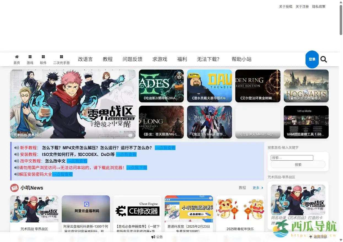Open the 游戏 games section icon
The width and height of the screenshot is (343, 242).
click(x=30, y=57)
